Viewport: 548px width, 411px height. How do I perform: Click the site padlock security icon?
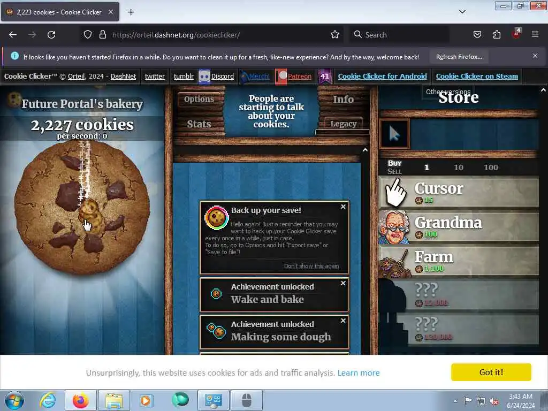pos(102,35)
